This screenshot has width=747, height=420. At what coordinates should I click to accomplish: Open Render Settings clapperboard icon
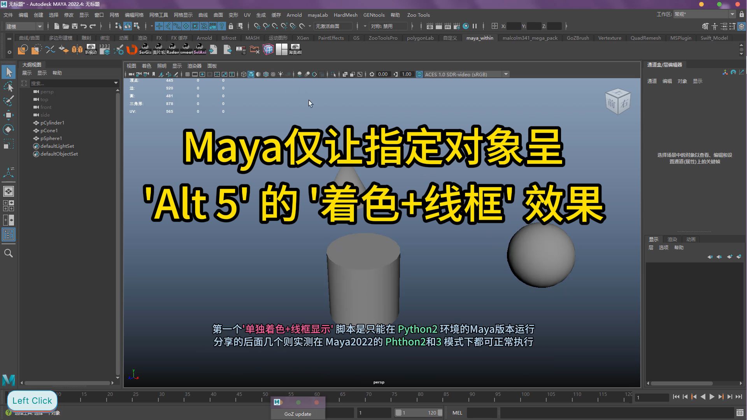point(457,26)
